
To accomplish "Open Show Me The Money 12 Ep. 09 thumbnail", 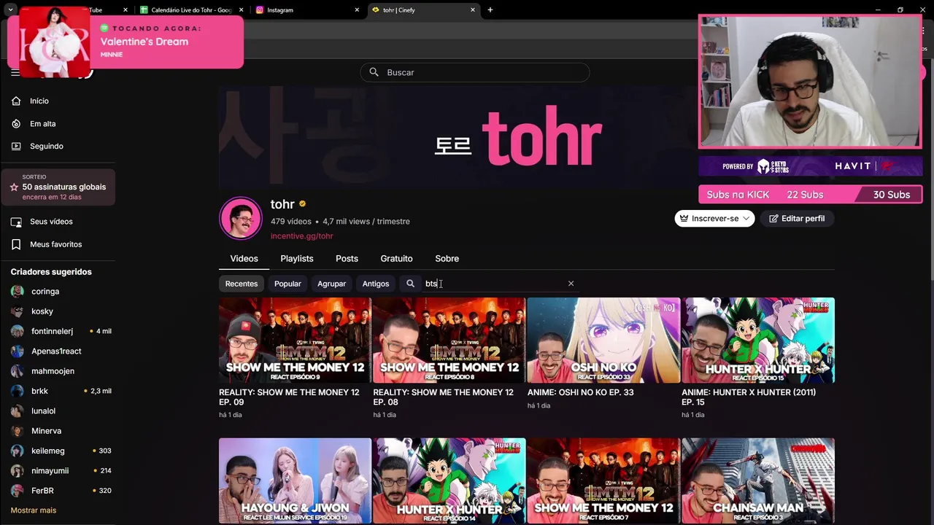I will (x=295, y=341).
